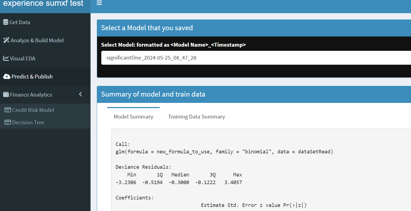Click the cloud upload icon for Predict & Publish
This screenshot has height=211, width=411.
coord(7,77)
